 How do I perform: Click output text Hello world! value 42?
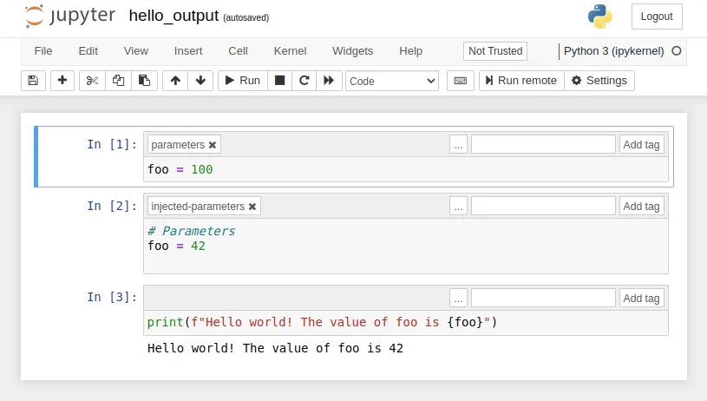point(275,348)
